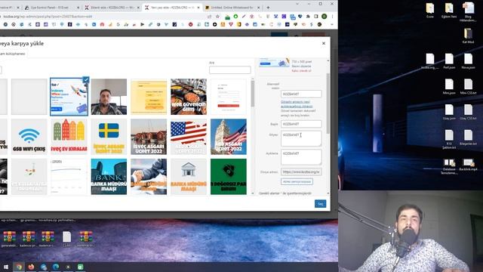The height and width of the screenshot is (272, 483).
Task: Close the media upload dialog
Action: point(324,44)
